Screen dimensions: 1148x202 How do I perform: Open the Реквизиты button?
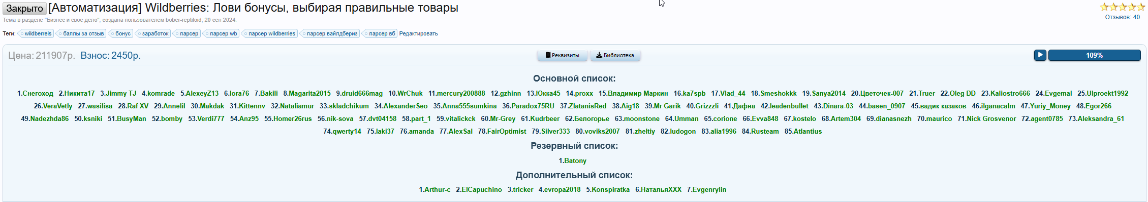tap(563, 55)
